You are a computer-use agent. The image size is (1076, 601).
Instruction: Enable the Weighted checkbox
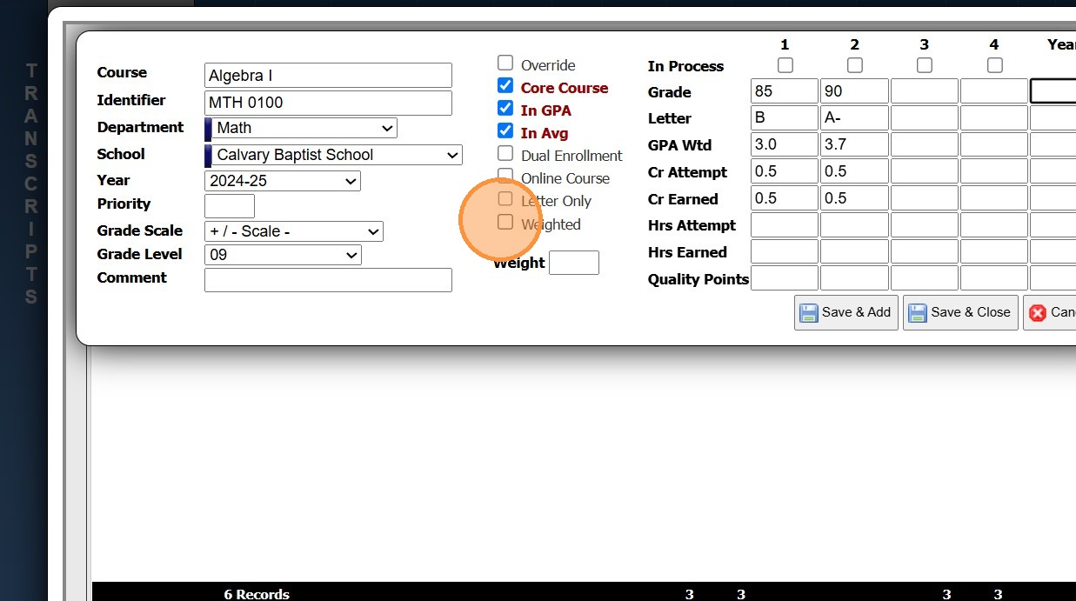(505, 222)
